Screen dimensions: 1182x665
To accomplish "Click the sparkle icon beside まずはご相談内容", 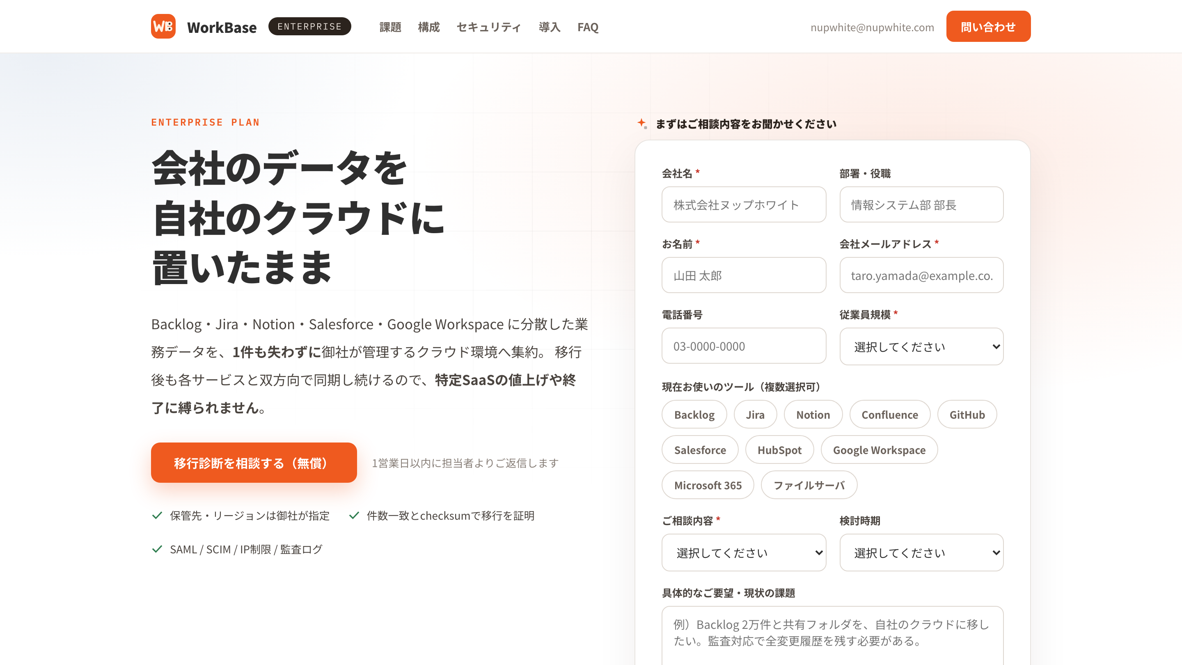I will [642, 123].
